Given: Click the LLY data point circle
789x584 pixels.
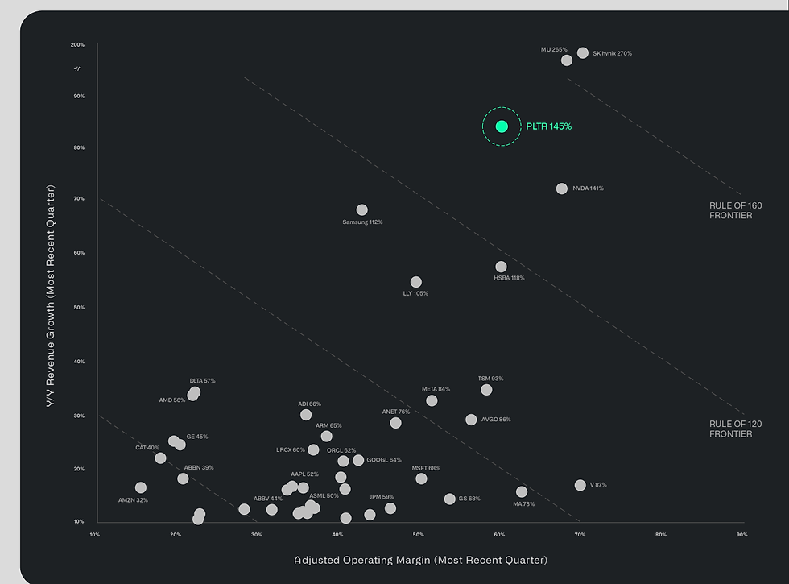Looking at the screenshot, I should pyautogui.click(x=415, y=282).
